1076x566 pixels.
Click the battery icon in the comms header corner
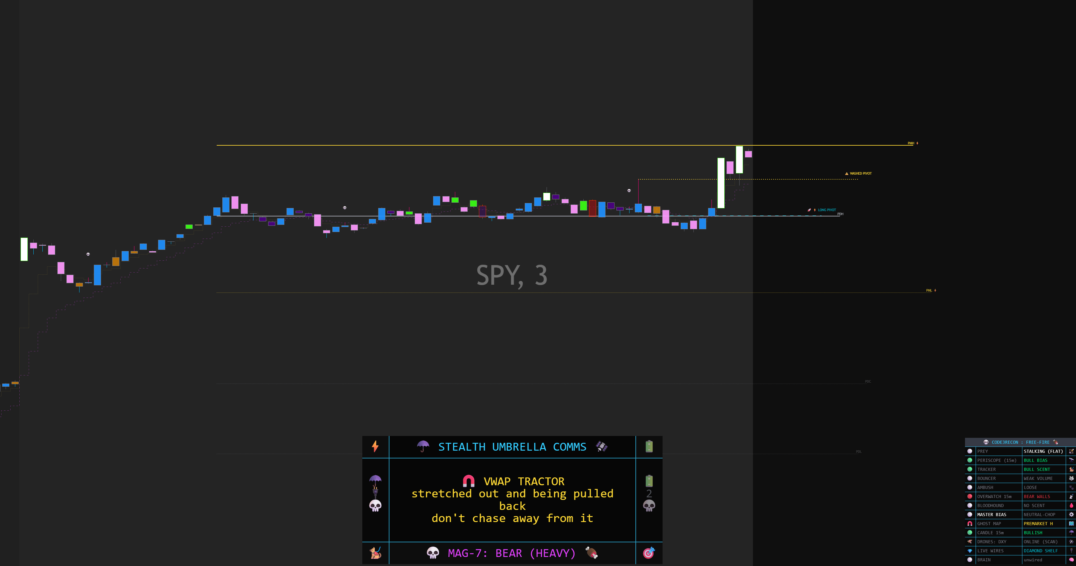click(x=649, y=447)
